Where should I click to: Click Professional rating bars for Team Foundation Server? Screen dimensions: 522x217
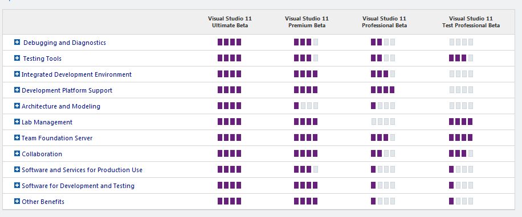tap(383, 137)
